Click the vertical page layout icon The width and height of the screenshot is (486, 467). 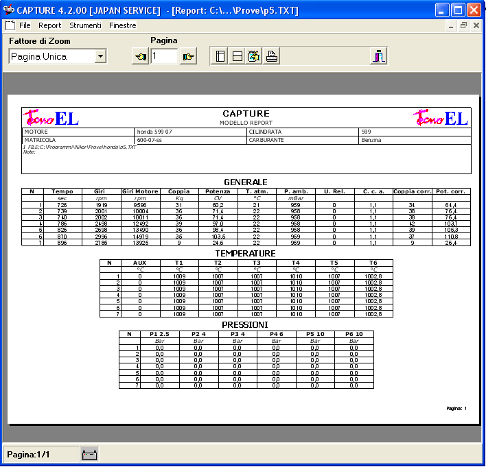220,57
